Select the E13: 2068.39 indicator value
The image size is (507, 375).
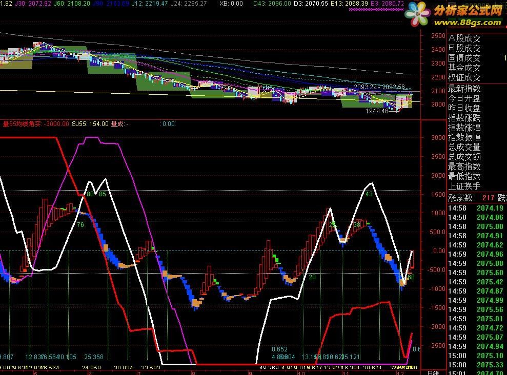click(x=349, y=4)
